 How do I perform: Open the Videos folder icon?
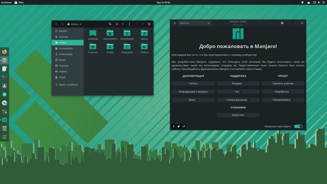(x=144, y=48)
